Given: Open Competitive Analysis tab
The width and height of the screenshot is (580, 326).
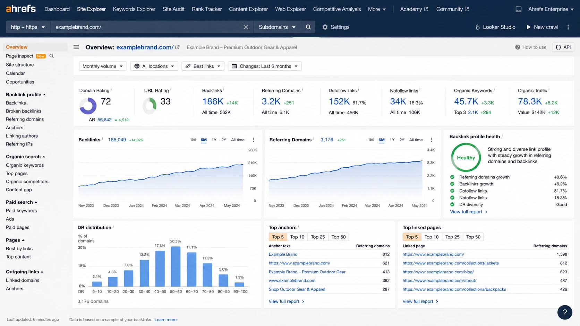Looking at the screenshot, I should [337, 9].
